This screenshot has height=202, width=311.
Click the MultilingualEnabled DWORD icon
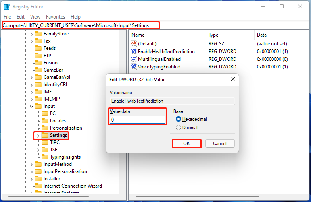pos(134,59)
